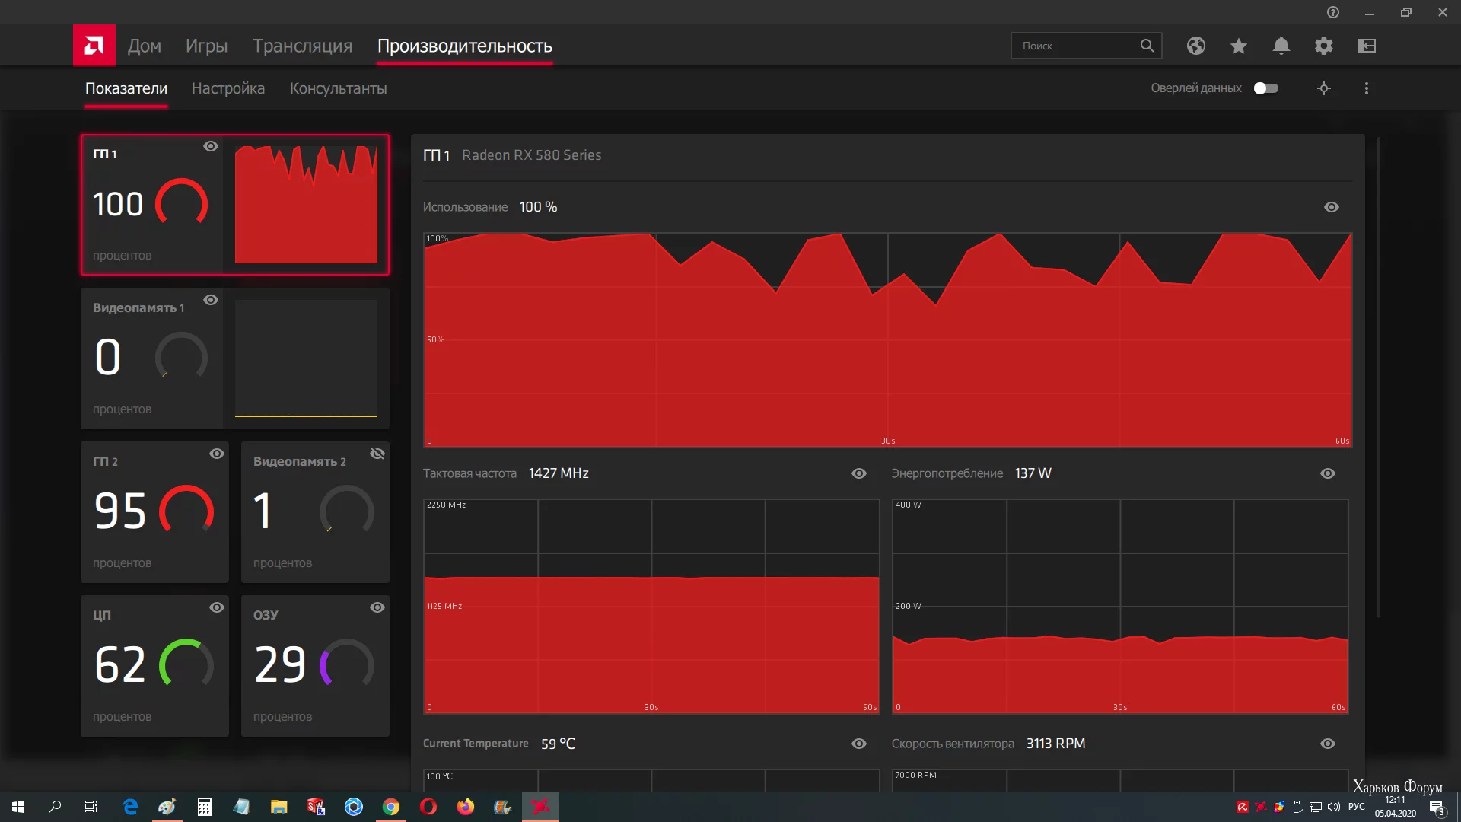
Task: Open Chrome from the Windows taskbar
Action: click(391, 807)
